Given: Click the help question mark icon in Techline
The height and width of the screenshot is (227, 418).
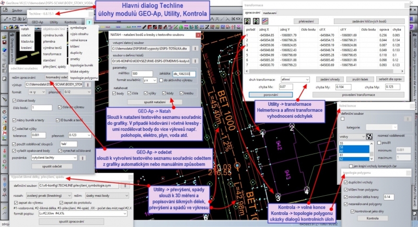Looking at the screenshot, I should click(89, 22).
